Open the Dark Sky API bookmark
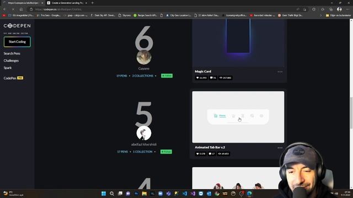Screen dimensions: 353x198 coord(103,15)
